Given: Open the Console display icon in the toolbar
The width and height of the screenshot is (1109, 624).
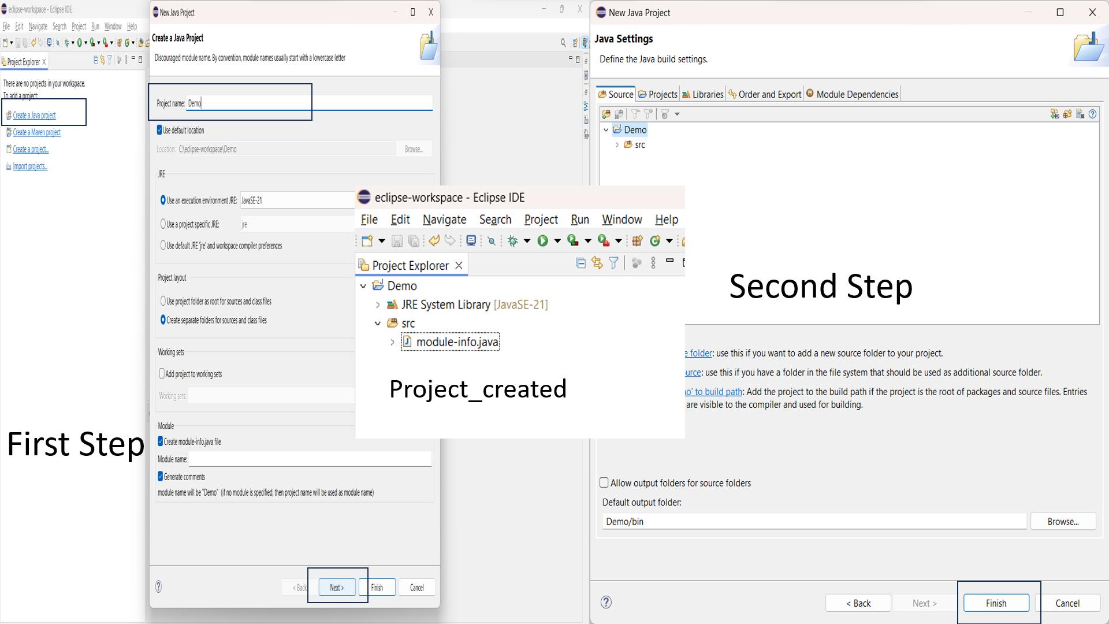Looking at the screenshot, I should point(471,240).
